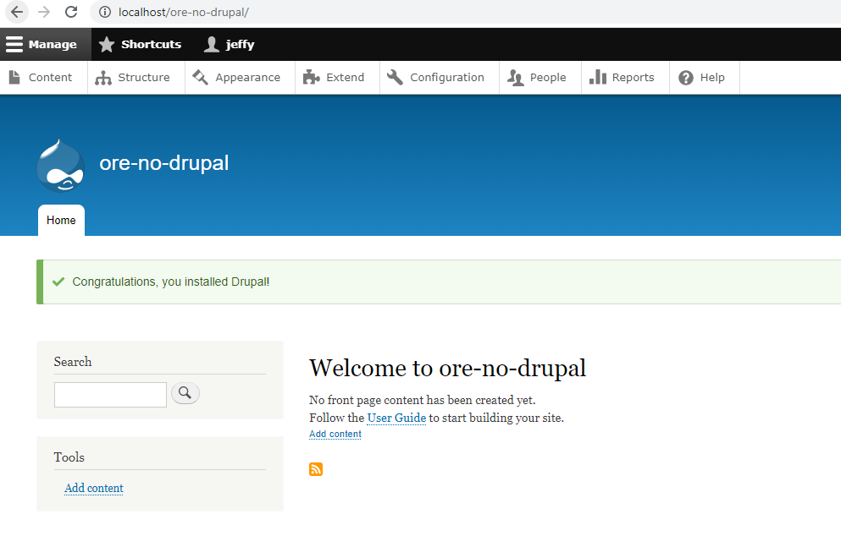
Task: Click the site info icon in the address bar
Action: [x=105, y=12]
